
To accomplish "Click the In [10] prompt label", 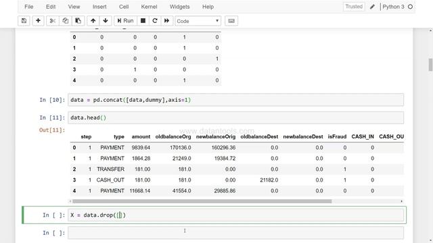I will click(52, 100).
